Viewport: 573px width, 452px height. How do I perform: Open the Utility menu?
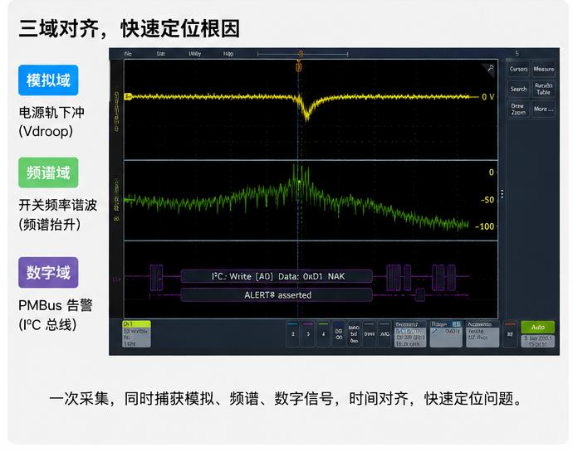[x=195, y=54]
